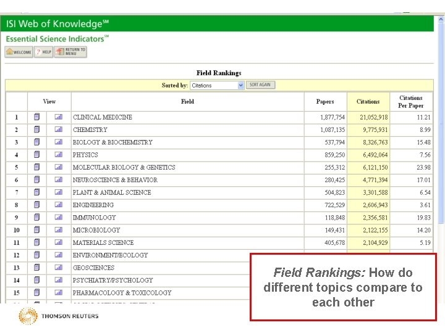View papers for Plant & Animal Science

[x=36, y=192]
